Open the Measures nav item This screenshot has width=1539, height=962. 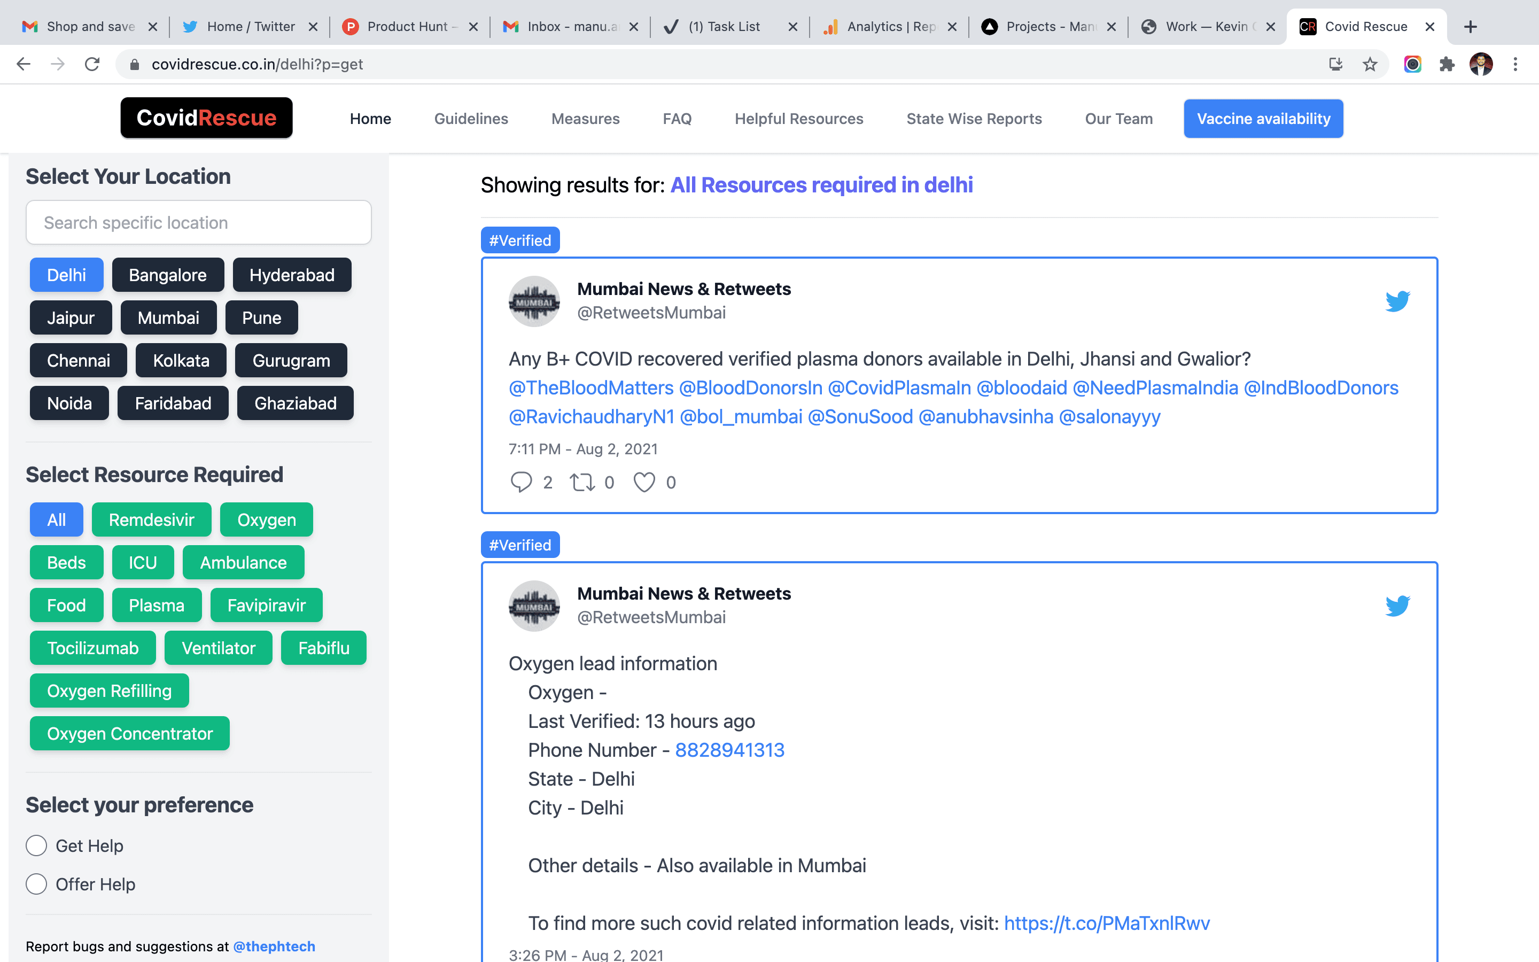pos(586,119)
